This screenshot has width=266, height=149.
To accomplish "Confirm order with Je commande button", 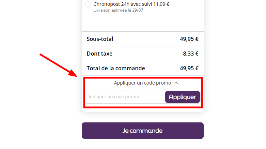I will [x=142, y=131].
